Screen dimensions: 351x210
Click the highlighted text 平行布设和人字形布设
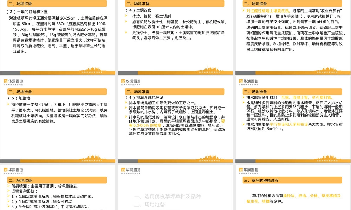coord(289,124)
